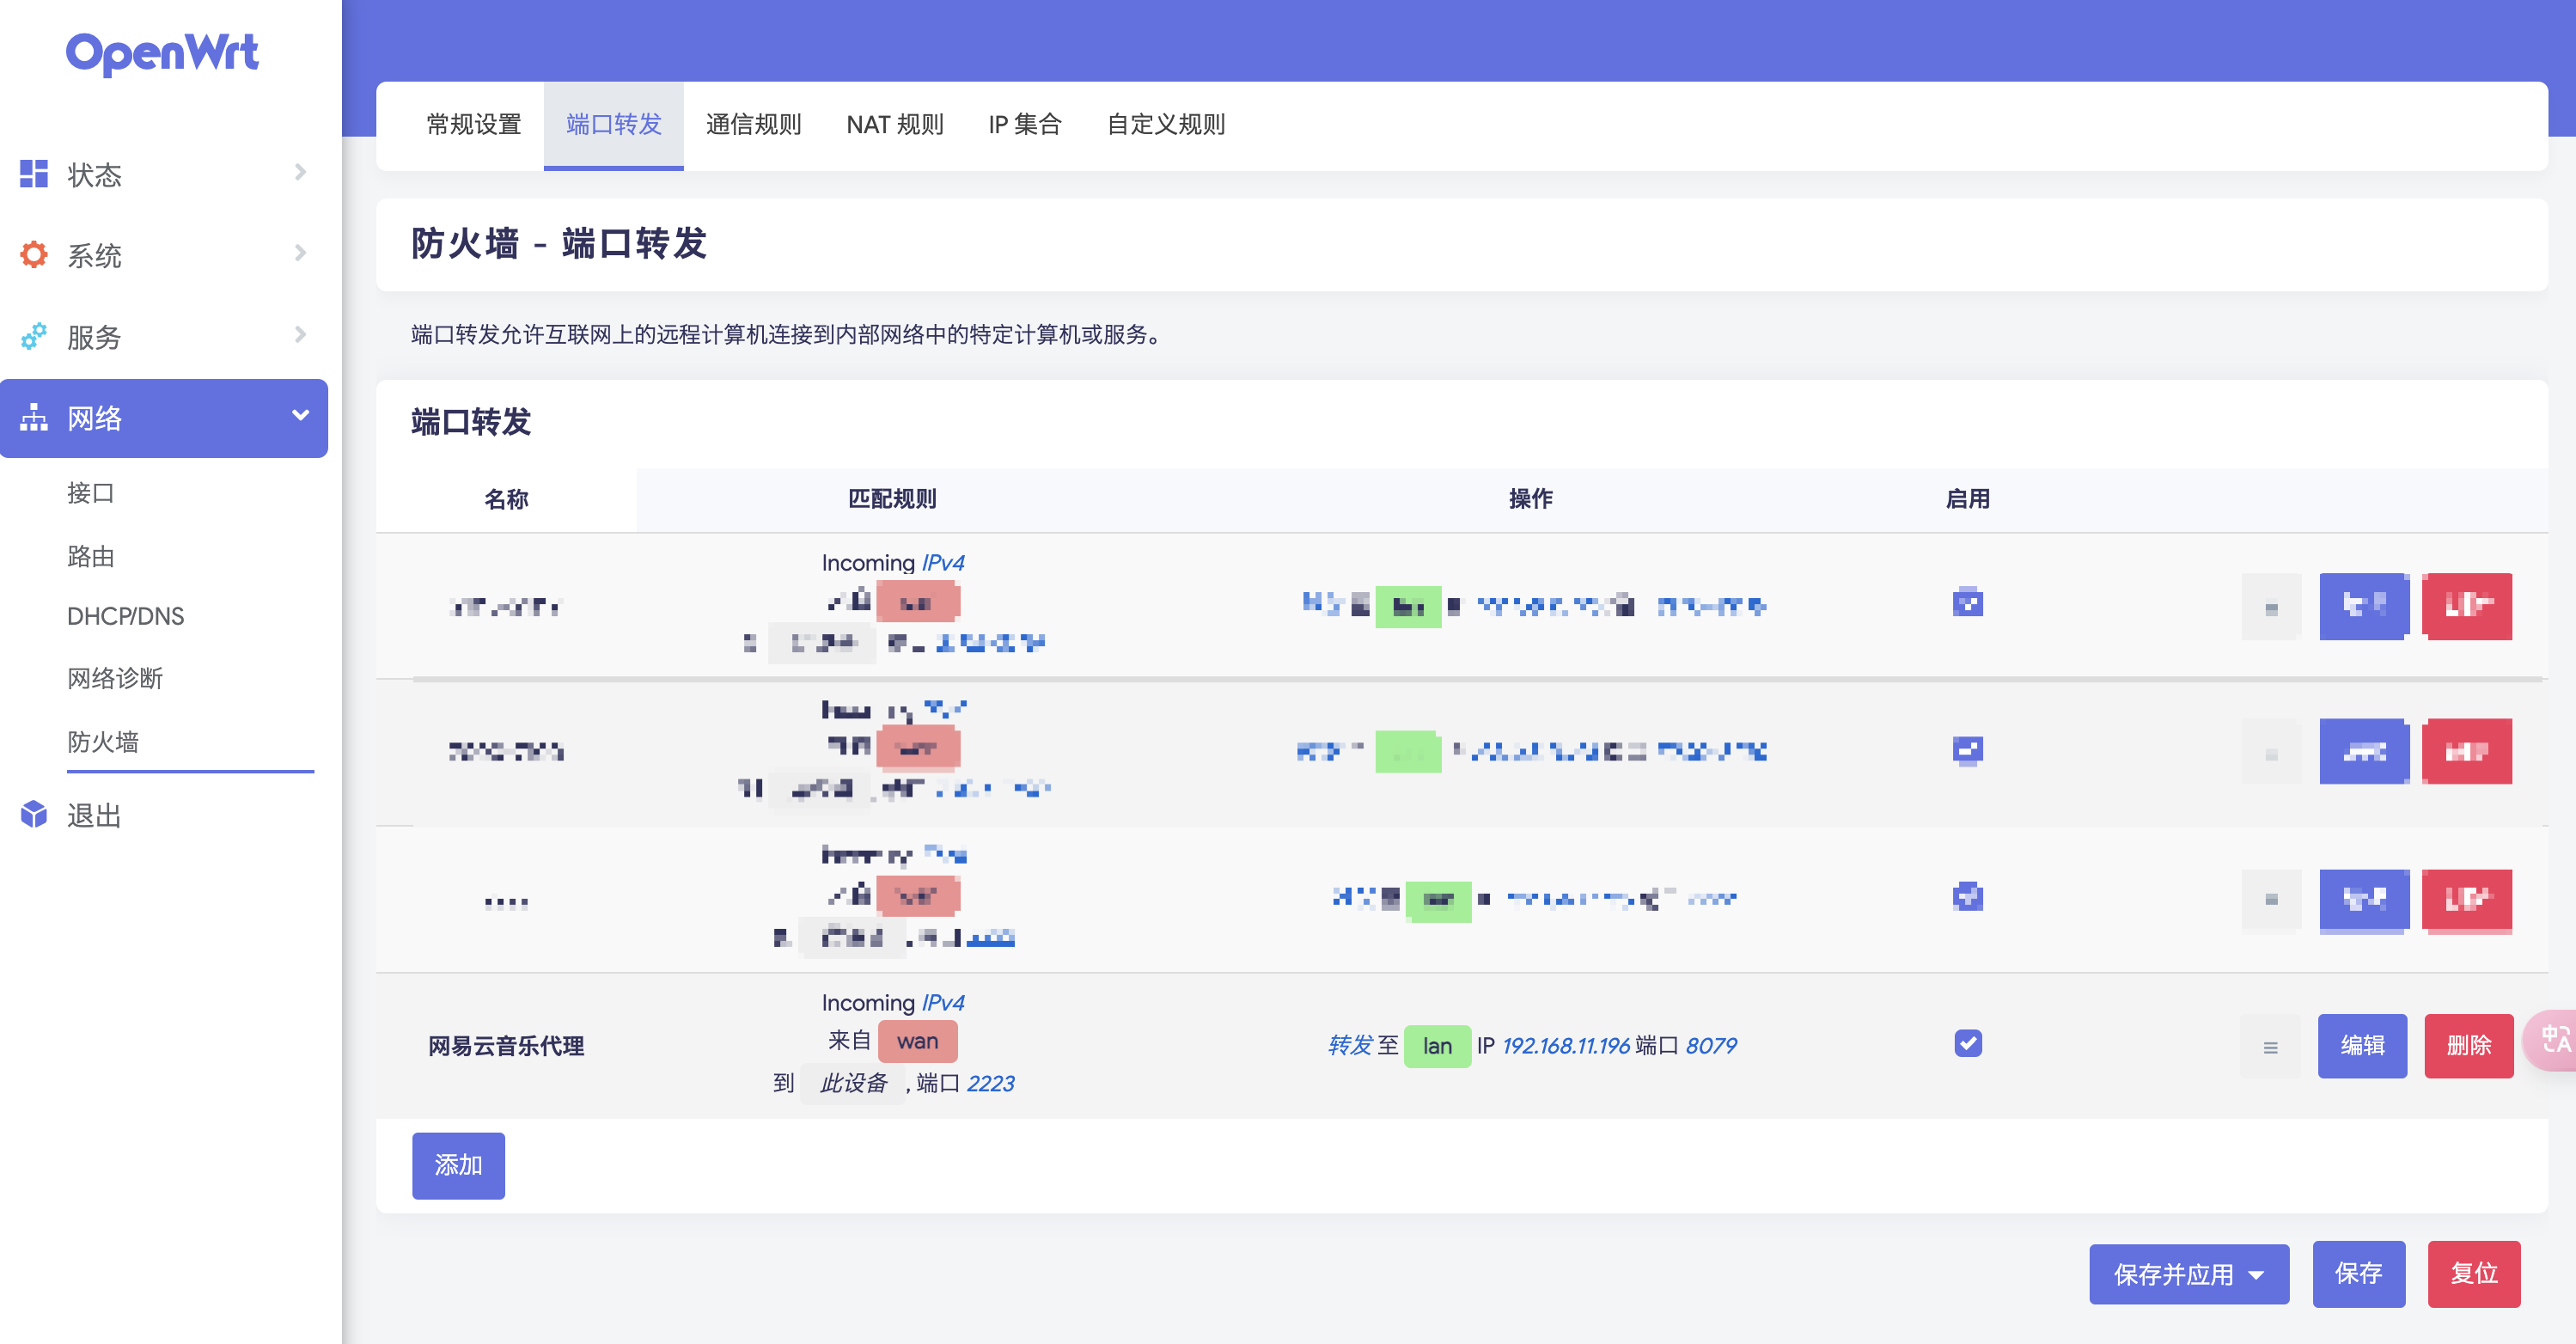The height and width of the screenshot is (1344, 2576).
Task: Expand the 状态 sidebar menu chevron
Action: tap(300, 173)
